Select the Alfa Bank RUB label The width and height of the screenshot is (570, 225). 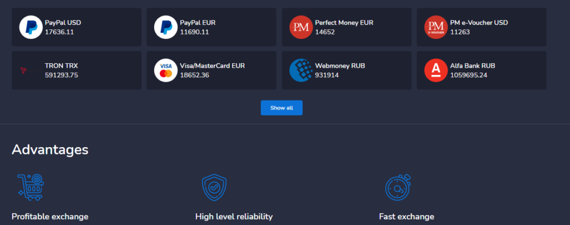coord(473,66)
